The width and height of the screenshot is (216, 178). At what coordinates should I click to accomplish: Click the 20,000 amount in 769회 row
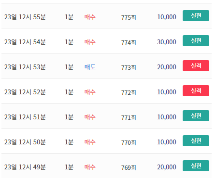pyautogui.click(x=167, y=167)
